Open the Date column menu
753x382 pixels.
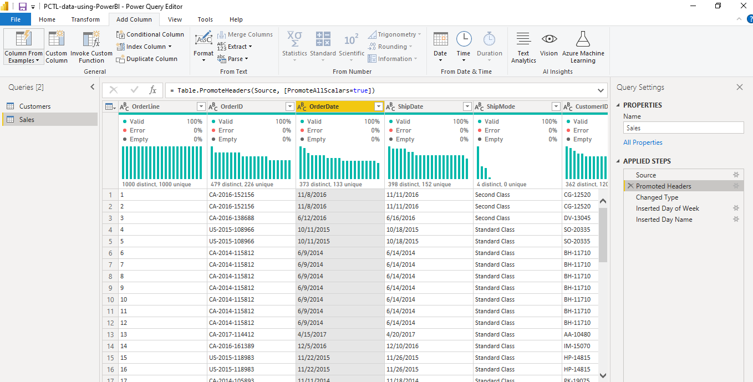coord(440,47)
